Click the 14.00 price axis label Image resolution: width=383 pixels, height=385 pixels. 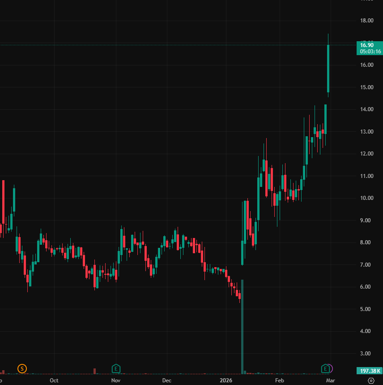[x=366, y=109]
